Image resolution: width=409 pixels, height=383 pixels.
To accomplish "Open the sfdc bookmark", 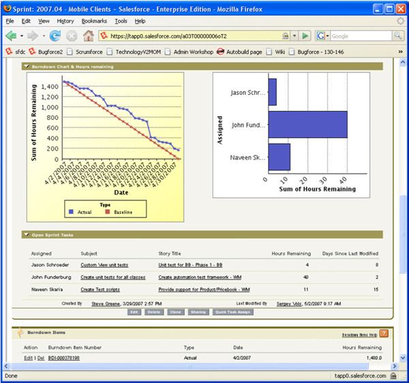I will click(16, 52).
